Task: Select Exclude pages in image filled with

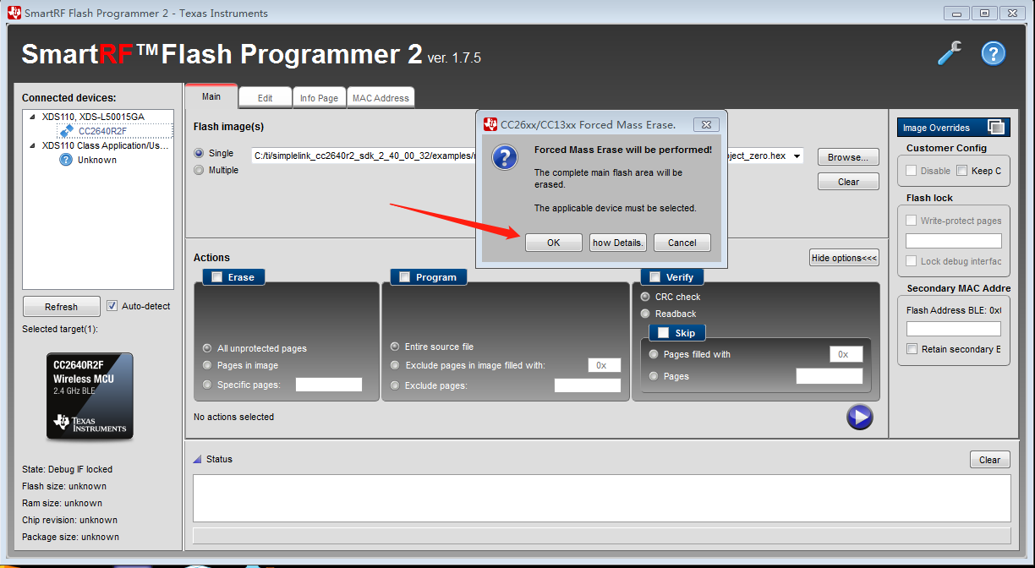Action: click(395, 365)
